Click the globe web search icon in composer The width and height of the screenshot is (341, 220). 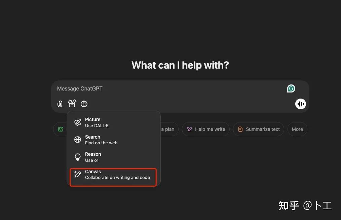(84, 104)
